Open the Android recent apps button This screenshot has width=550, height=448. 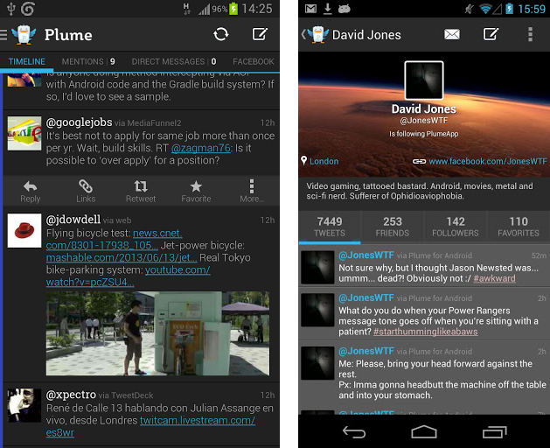tap(495, 432)
